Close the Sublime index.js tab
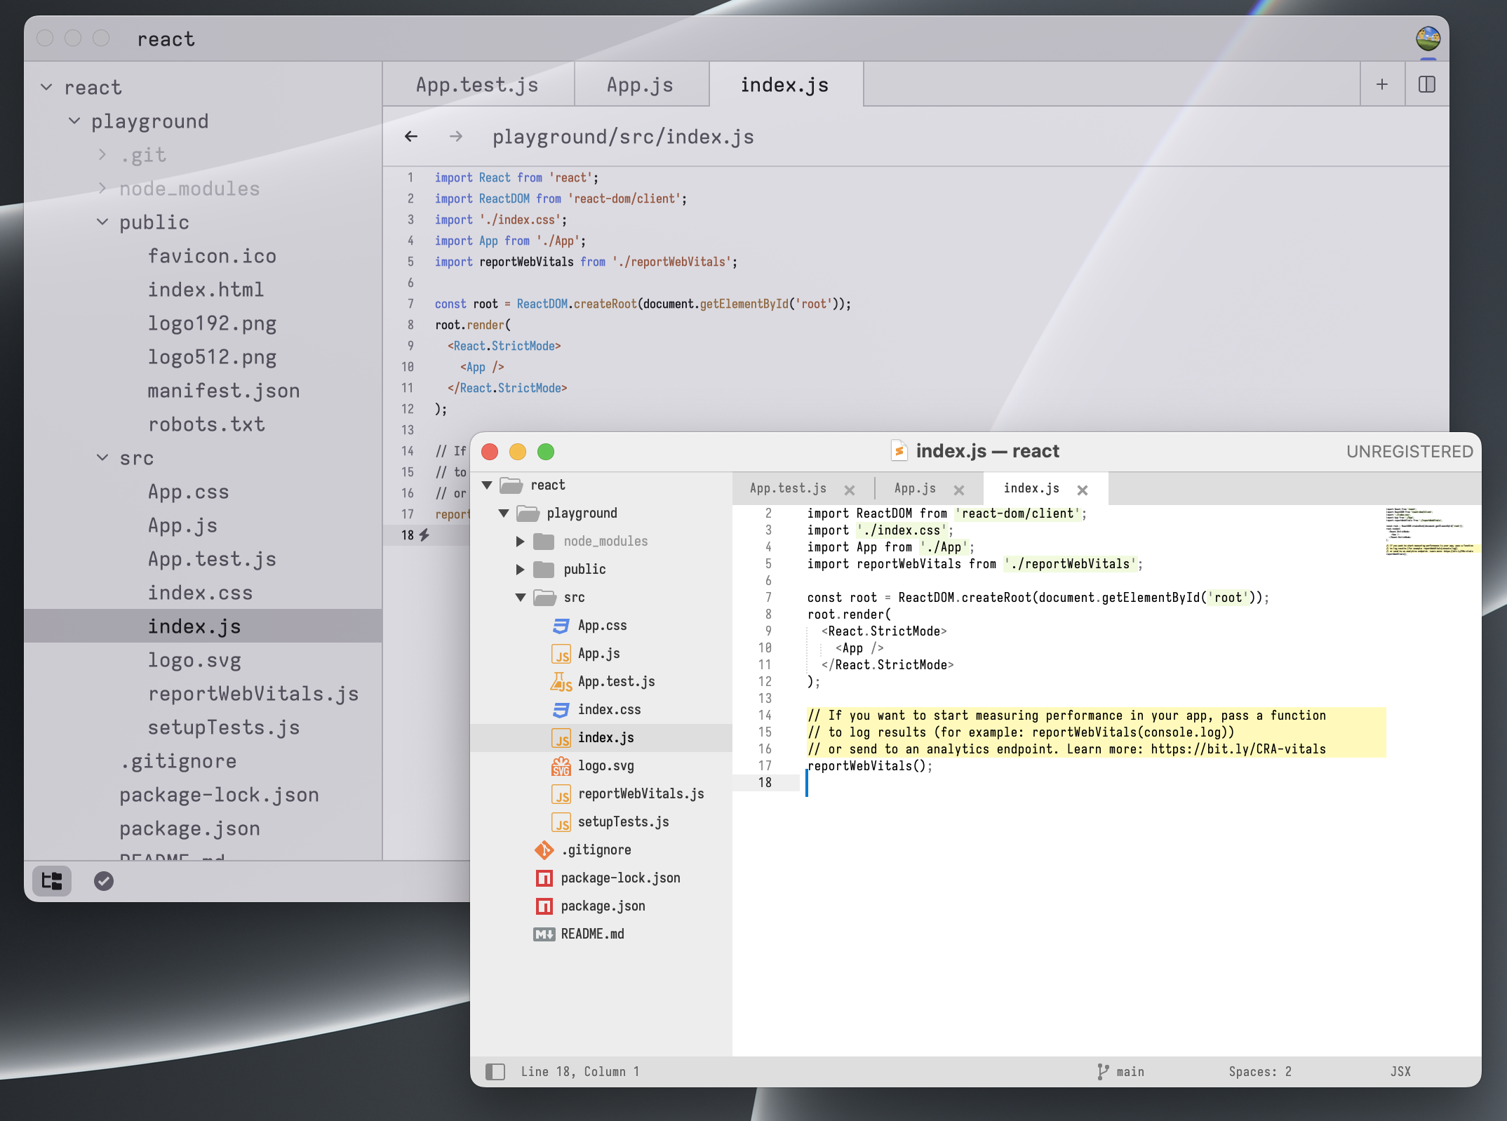Image resolution: width=1507 pixels, height=1121 pixels. 1083,490
